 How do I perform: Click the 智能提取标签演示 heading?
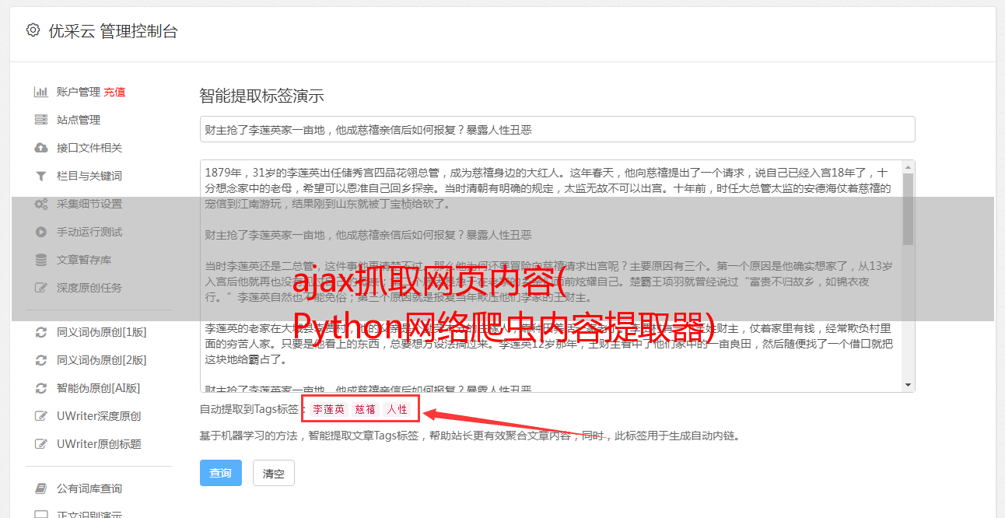pos(261,96)
